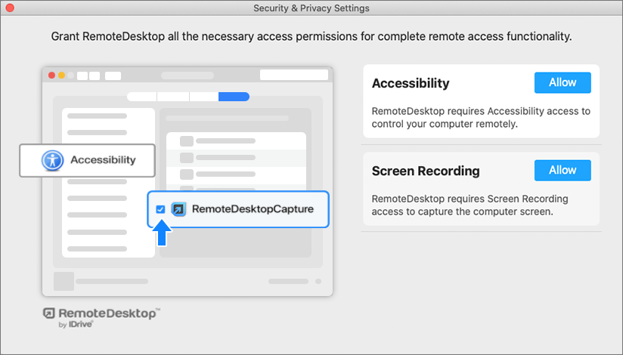Click the Accessibility section heading
The height and width of the screenshot is (355, 623).
[411, 83]
